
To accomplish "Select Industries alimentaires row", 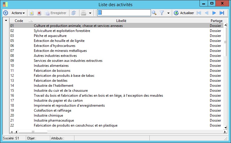I will coord(117,66).
